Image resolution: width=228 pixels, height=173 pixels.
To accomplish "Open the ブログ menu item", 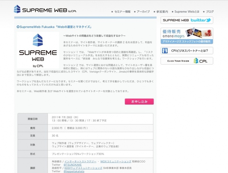I will [x=210, y=12].
